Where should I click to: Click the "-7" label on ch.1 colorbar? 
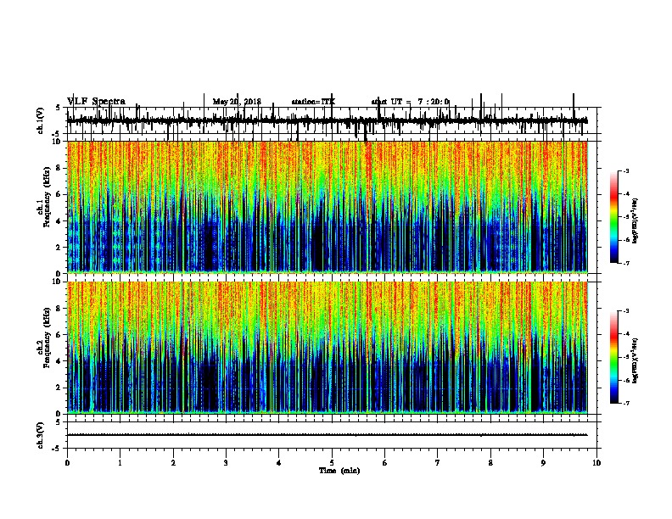click(625, 263)
